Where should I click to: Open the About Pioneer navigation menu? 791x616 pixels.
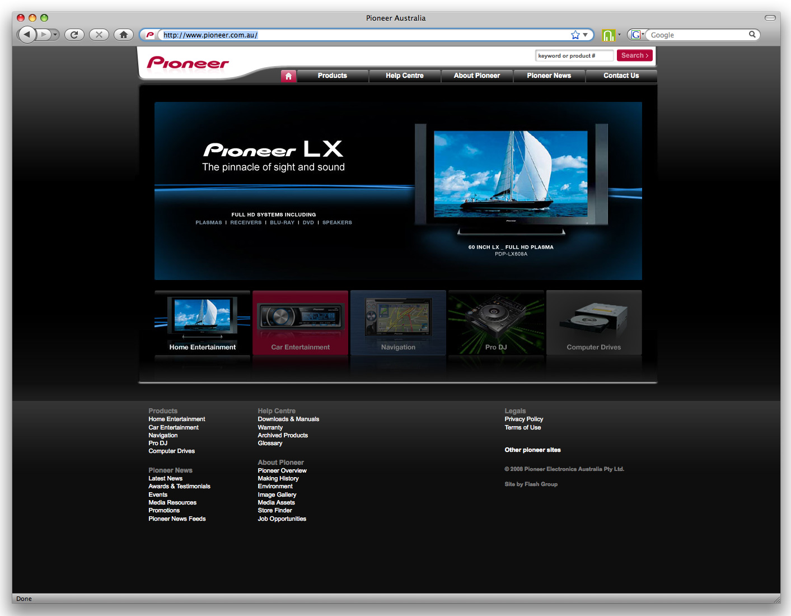(477, 76)
